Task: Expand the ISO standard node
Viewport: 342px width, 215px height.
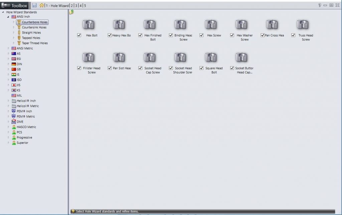Action: 8,80
